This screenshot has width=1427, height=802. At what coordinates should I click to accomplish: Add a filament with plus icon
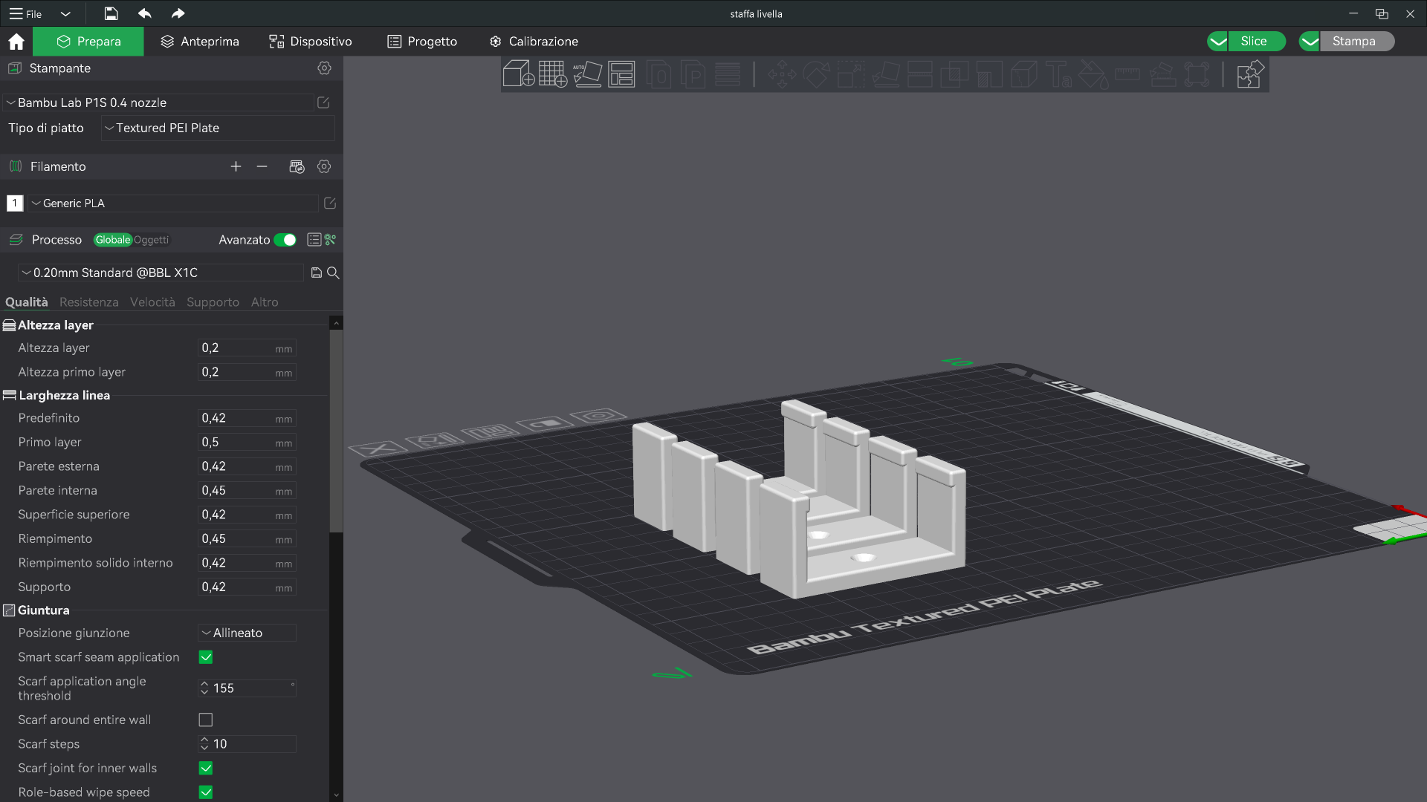pyautogui.click(x=236, y=166)
